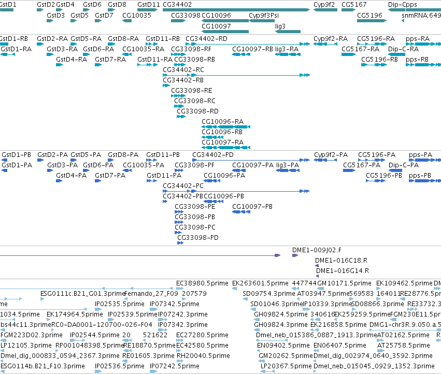Click the RH20040.5prime EST label
Viewport: 441px width, 374px height.
click(203, 356)
